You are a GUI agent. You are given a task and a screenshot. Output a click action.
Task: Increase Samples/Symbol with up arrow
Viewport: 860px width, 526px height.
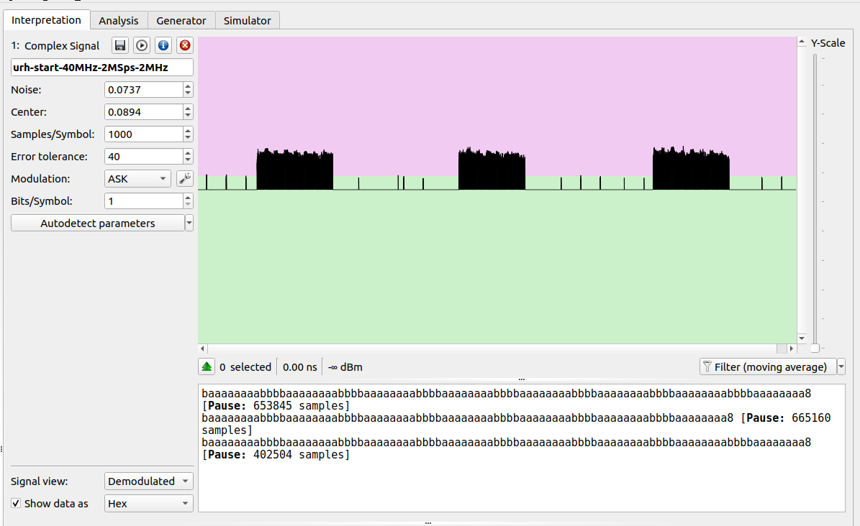pos(188,130)
